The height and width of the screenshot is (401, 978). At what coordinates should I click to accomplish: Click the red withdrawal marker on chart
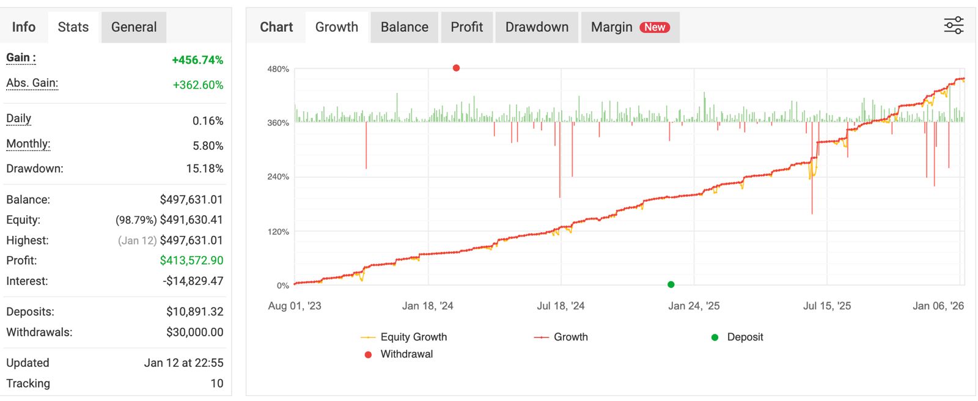(x=456, y=68)
